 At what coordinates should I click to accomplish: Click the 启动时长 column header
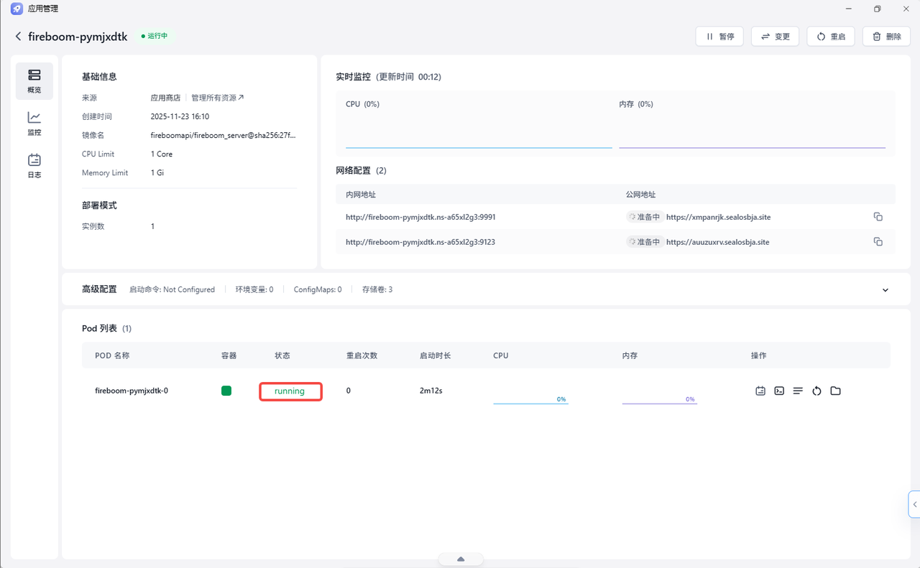(436, 355)
